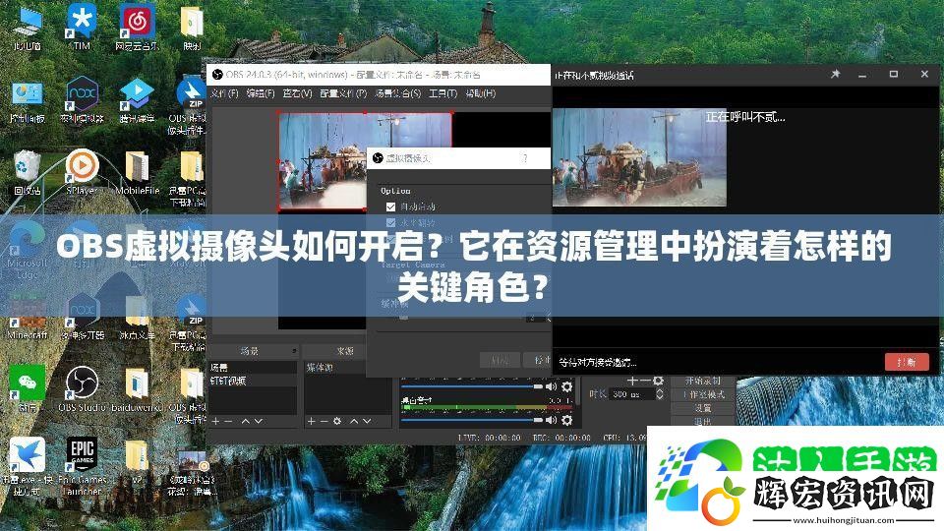944x531 pixels.
Task: Remove scene transition with minus
Action: [644, 382]
